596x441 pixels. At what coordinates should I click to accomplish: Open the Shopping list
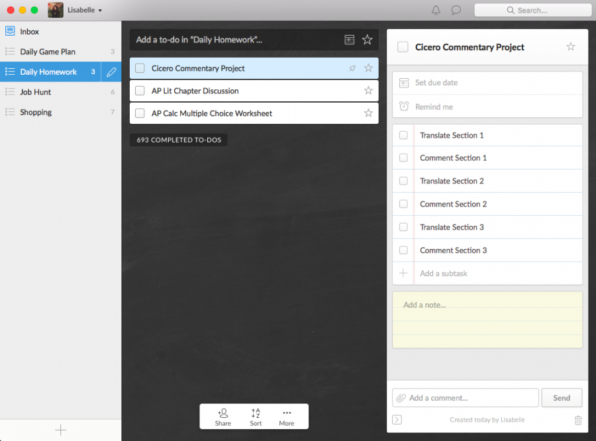click(60, 112)
